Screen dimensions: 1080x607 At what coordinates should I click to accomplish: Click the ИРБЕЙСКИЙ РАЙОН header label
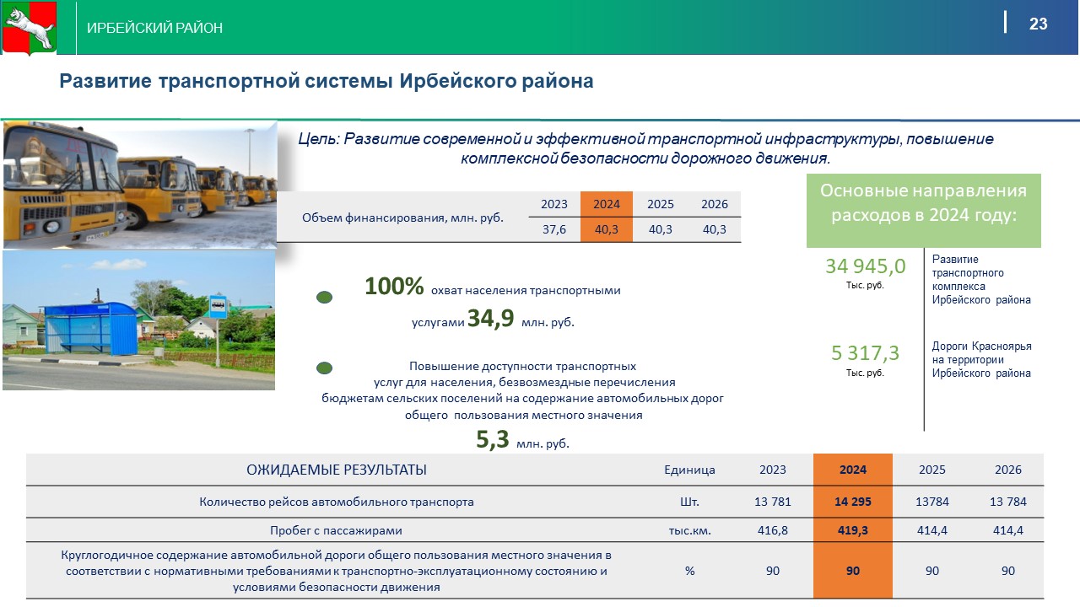[x=154, y=29]
